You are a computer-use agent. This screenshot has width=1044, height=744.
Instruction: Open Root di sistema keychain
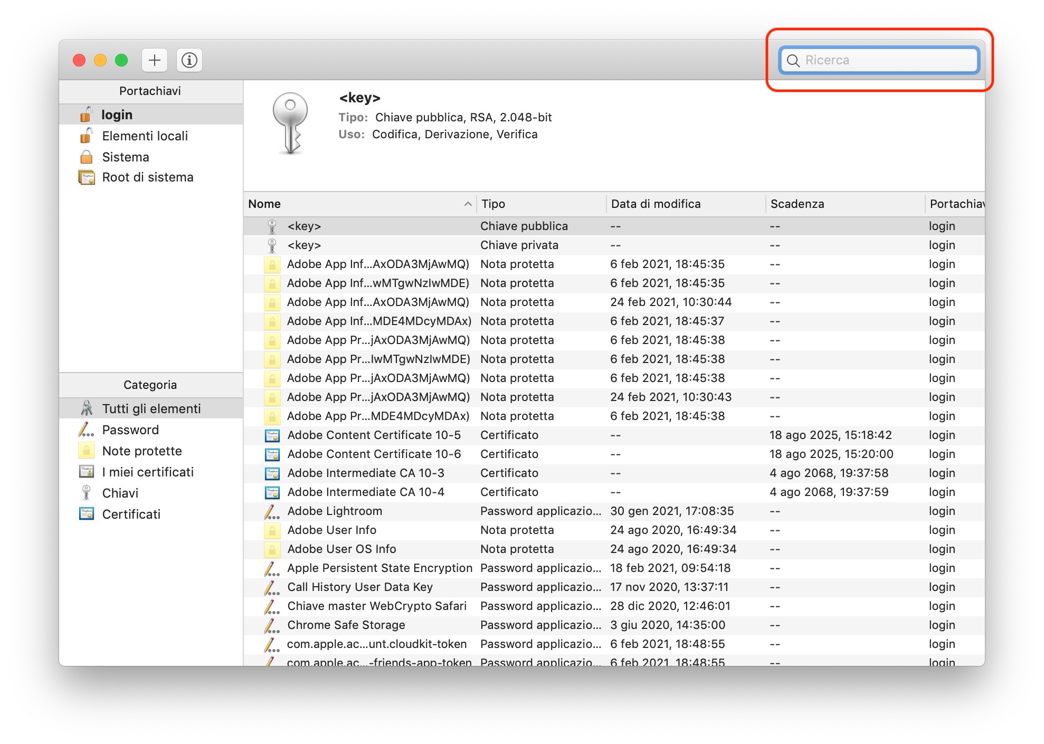[x=147, y=177]
